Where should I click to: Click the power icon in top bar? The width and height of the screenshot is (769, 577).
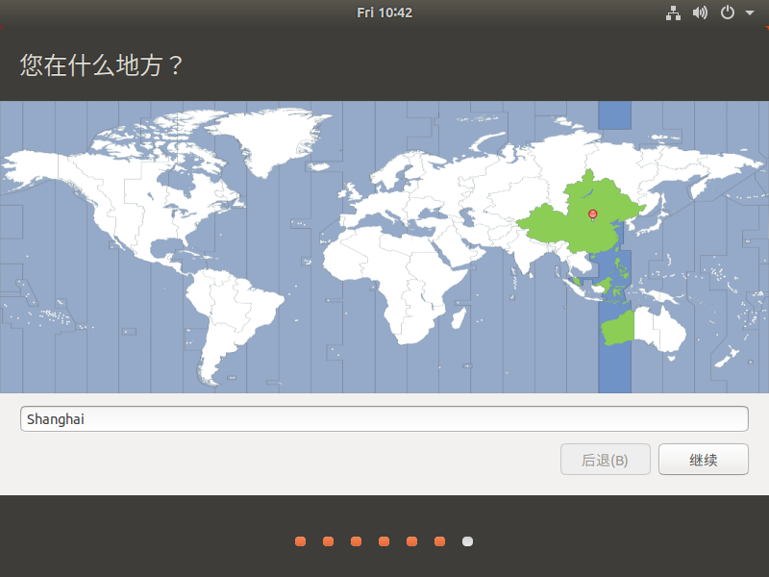(728, 13)
